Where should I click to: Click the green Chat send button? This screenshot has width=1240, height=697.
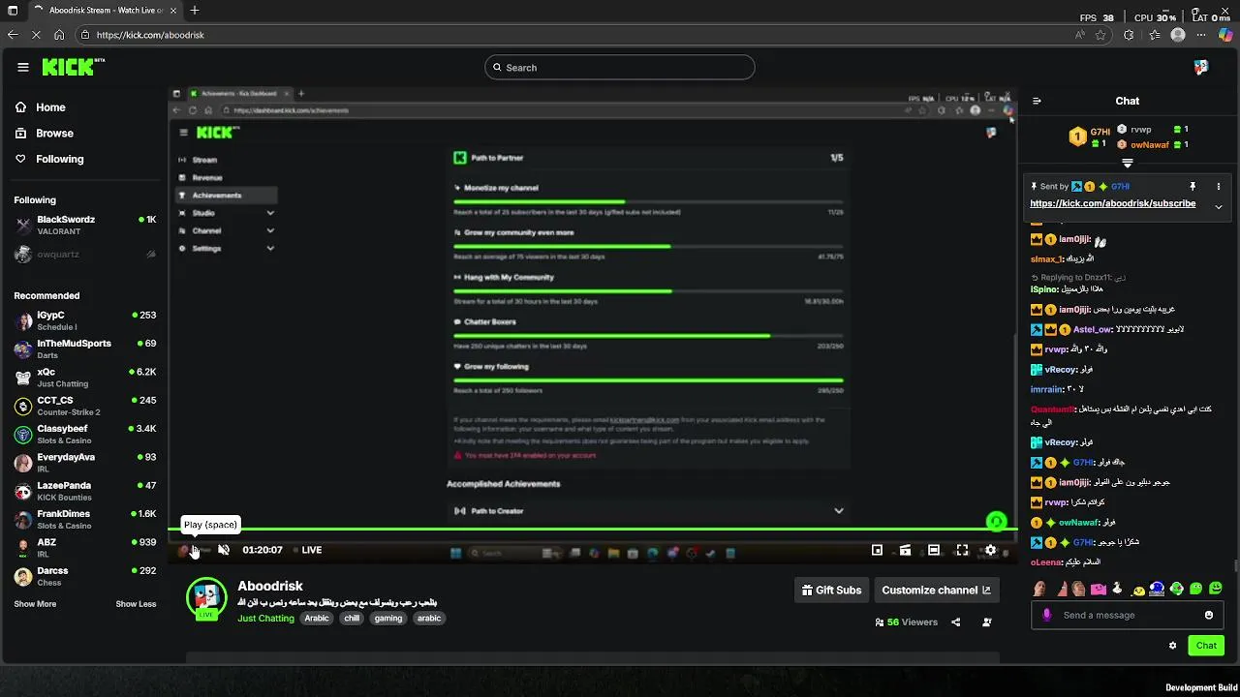click(1206, 646)
